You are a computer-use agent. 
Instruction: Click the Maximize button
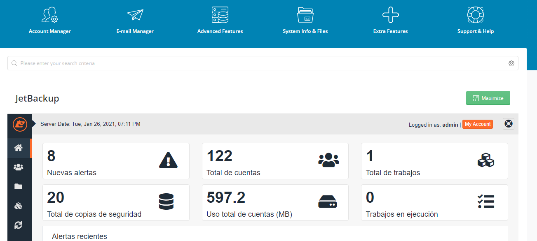[x=488, y=98]
